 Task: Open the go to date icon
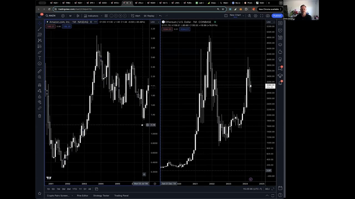pos(97,189)
